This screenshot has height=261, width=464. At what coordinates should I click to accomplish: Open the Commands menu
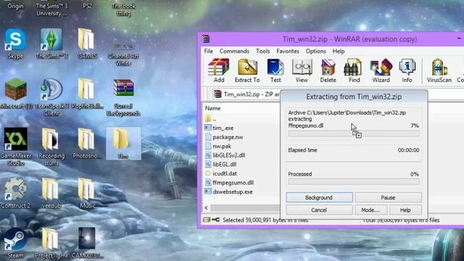[x=234, y=51]
